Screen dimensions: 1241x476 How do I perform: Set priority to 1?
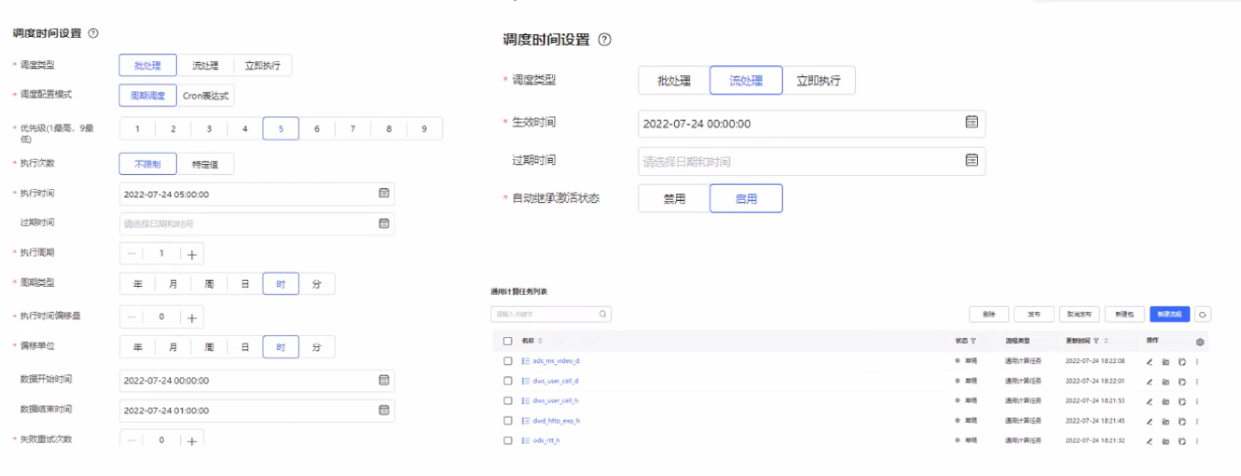(x=137, y=129)
